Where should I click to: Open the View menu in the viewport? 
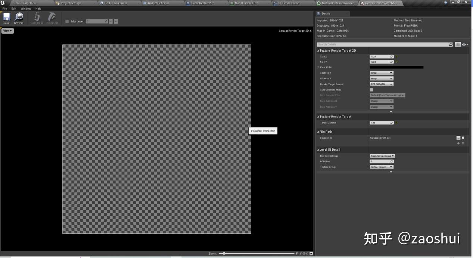coord(7,30)
